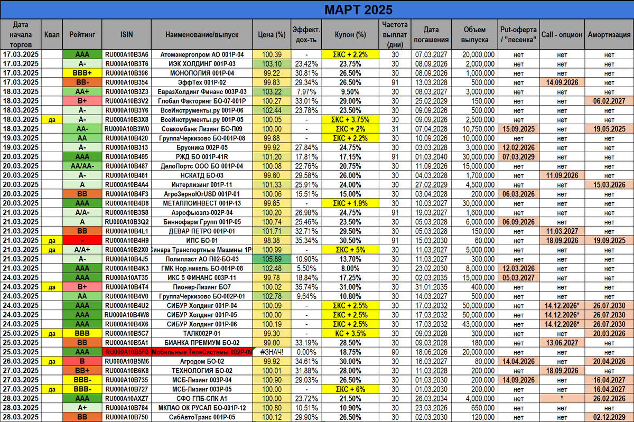Select call option date 11.09.2026

point(562,174)
